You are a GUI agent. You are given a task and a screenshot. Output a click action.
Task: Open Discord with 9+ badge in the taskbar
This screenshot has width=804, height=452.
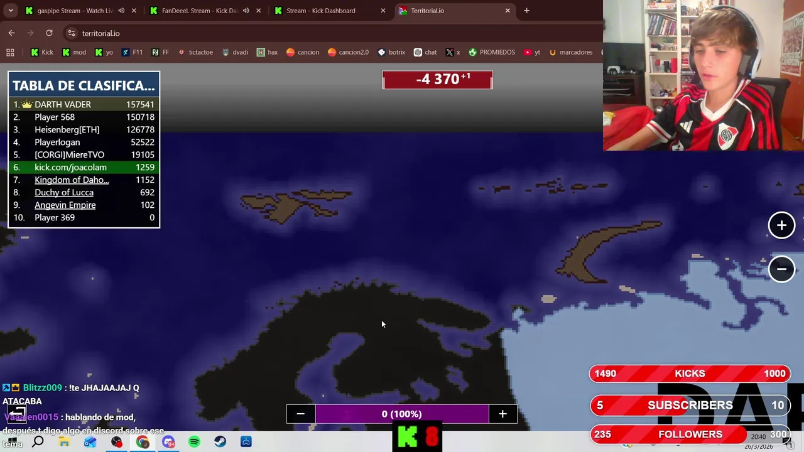coord(168,442)
